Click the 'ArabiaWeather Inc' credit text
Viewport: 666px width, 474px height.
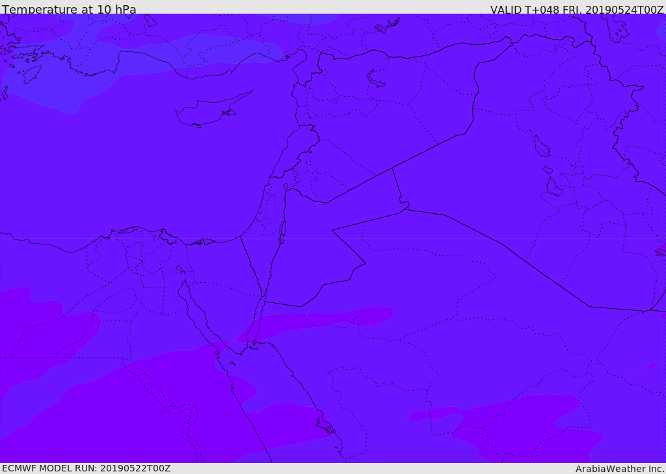pos(620,469)
